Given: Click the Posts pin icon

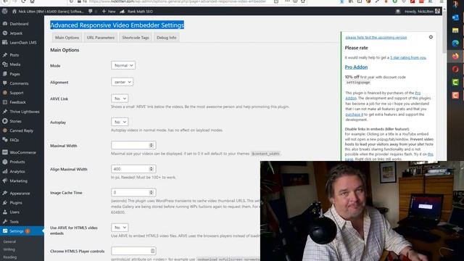Looking at the screenshot, I should click(x=5, y=55).
